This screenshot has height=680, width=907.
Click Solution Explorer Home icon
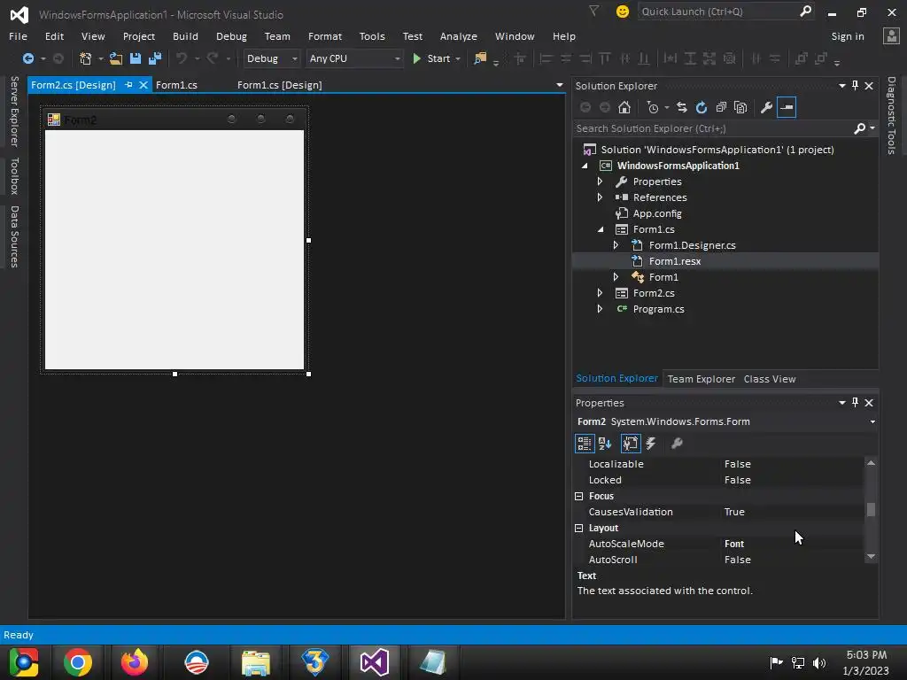624,107
